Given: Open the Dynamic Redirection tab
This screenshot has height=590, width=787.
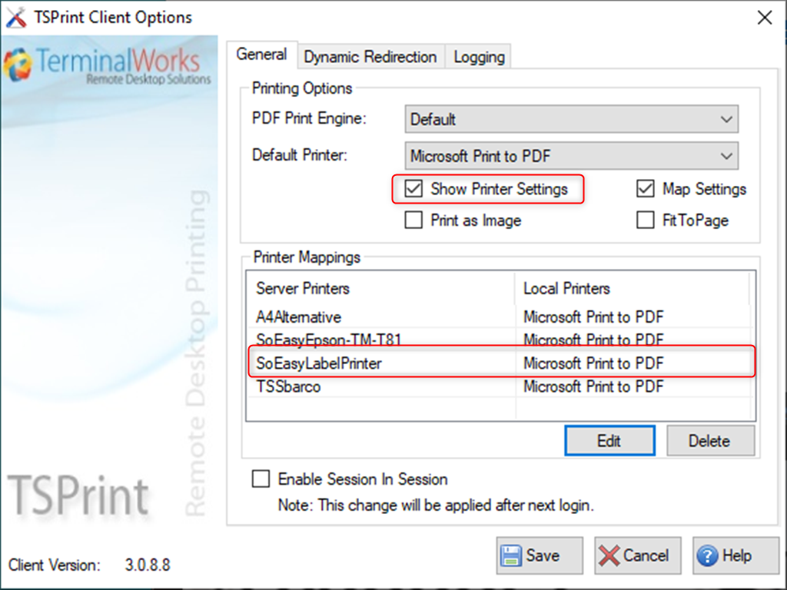Looking at the screenshot, I should [x=370, y=57].
